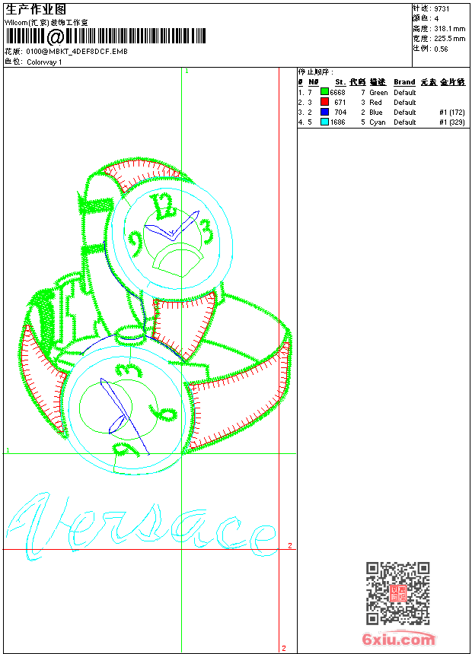This screenshot has height=654, width=472.
Task: Click stitch count '704' in the Blue row
Action: [x=340, y=113]
